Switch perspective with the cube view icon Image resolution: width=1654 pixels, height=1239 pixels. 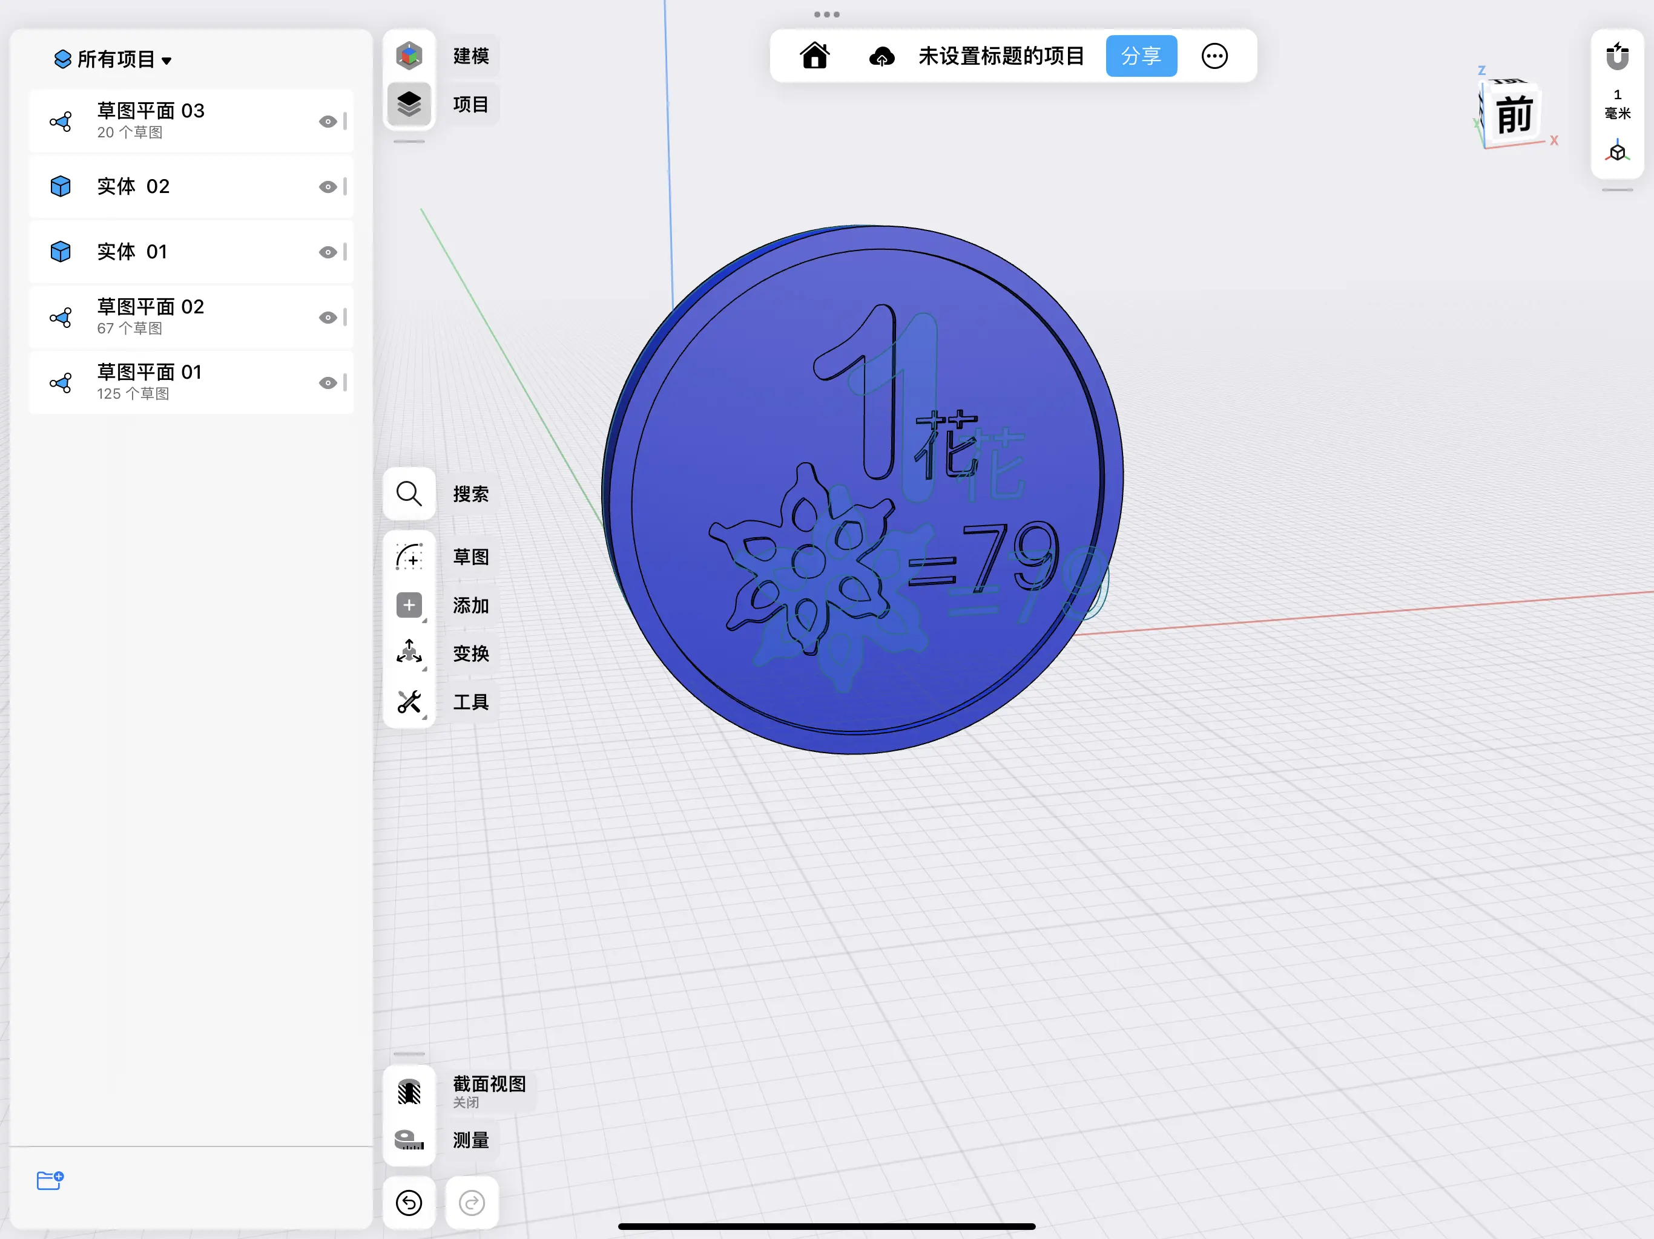pos(1617,152)
